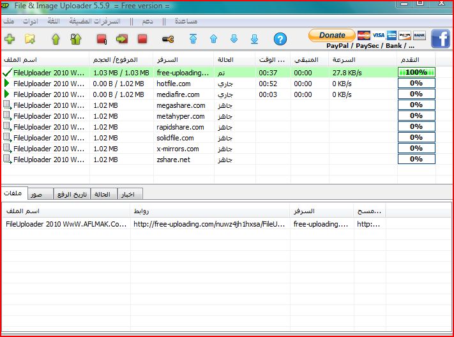Click the PayPal / PaySec / Bank link
This screenshot has width=454, height=337.
pyautogui.click(x=370, y=46)
